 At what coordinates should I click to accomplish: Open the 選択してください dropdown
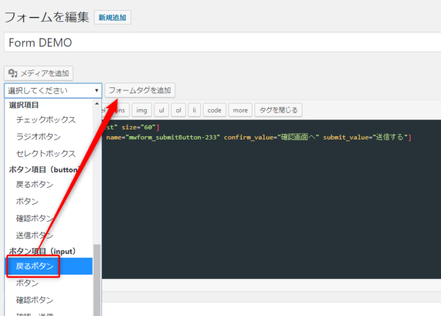click(x=52, y=90)
